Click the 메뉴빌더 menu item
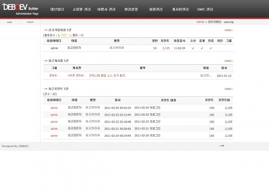 click(x=57, y=9)
